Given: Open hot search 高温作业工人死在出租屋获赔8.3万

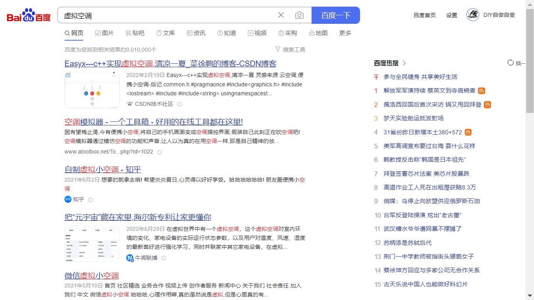Looking at the screenshot, I should [x=430, y=187].
